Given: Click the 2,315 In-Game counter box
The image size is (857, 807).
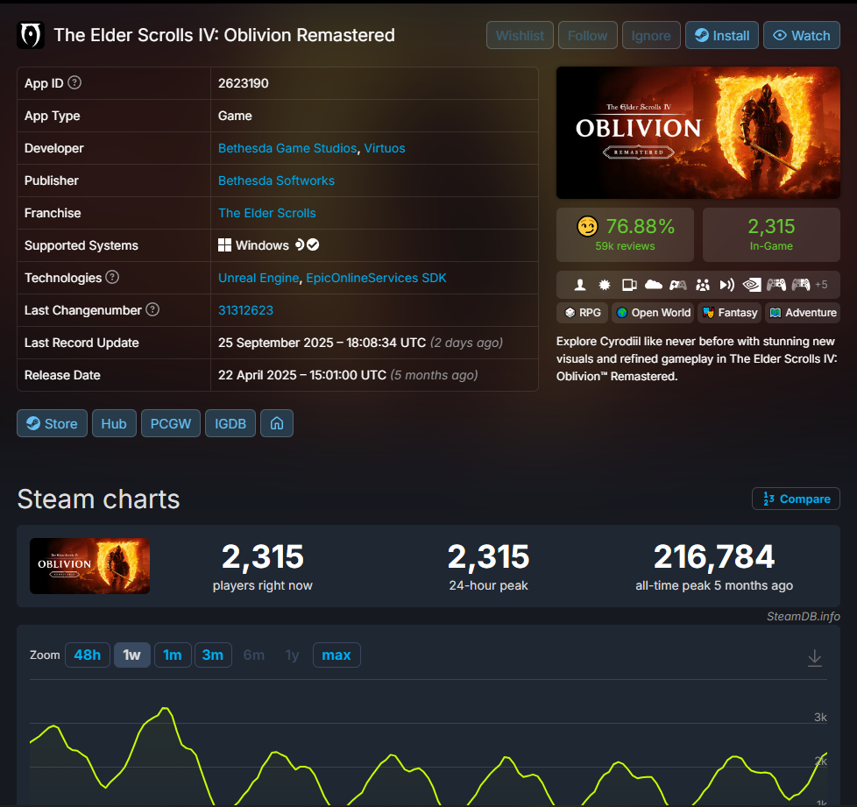Looking at the screenshot, I should click(771, 235).
